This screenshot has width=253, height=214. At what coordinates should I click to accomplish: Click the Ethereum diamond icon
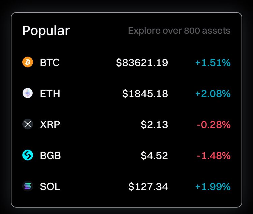coord(28,93)
